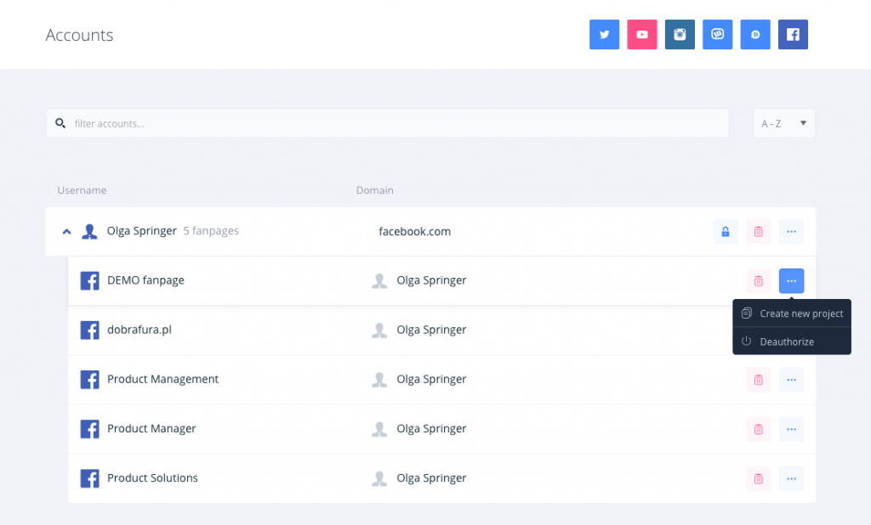This screenshot has width=871, height=525.
Task: Click the Twitter account button
Action: [604, 35]
